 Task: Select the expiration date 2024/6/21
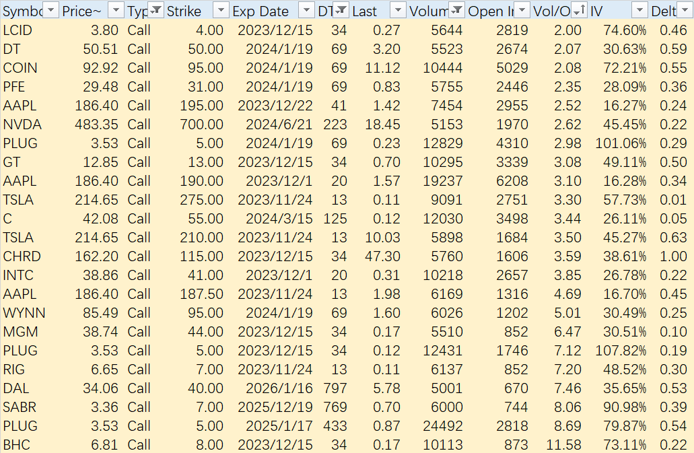click(x=279, y=125)
